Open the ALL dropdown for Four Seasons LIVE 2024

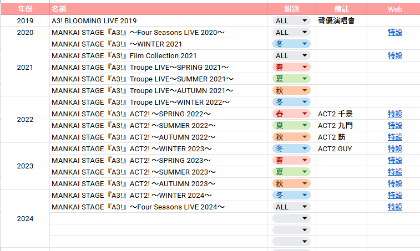291,207
